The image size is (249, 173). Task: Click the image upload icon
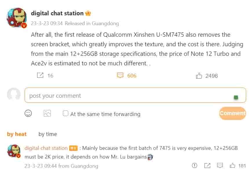coord(47,113)
